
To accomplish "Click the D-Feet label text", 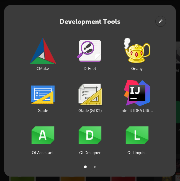I will (x=90, y=69).
